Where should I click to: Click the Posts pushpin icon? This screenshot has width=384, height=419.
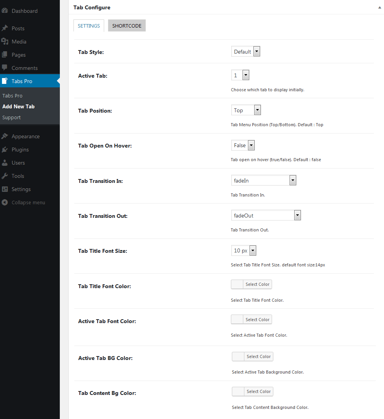tap(5, 28)
